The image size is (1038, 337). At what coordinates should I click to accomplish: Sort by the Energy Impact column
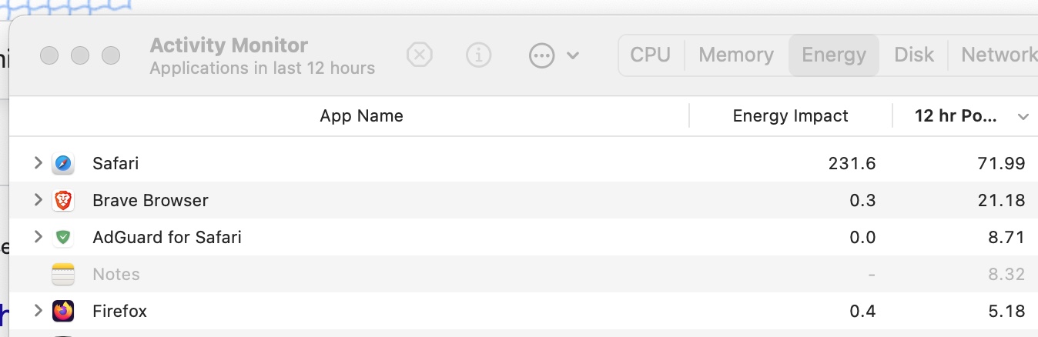point(790,116)
